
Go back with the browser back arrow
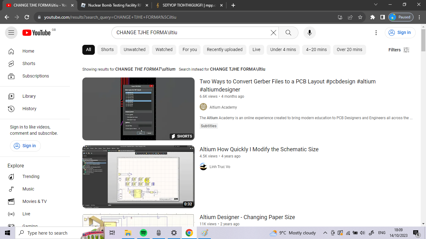7,17
